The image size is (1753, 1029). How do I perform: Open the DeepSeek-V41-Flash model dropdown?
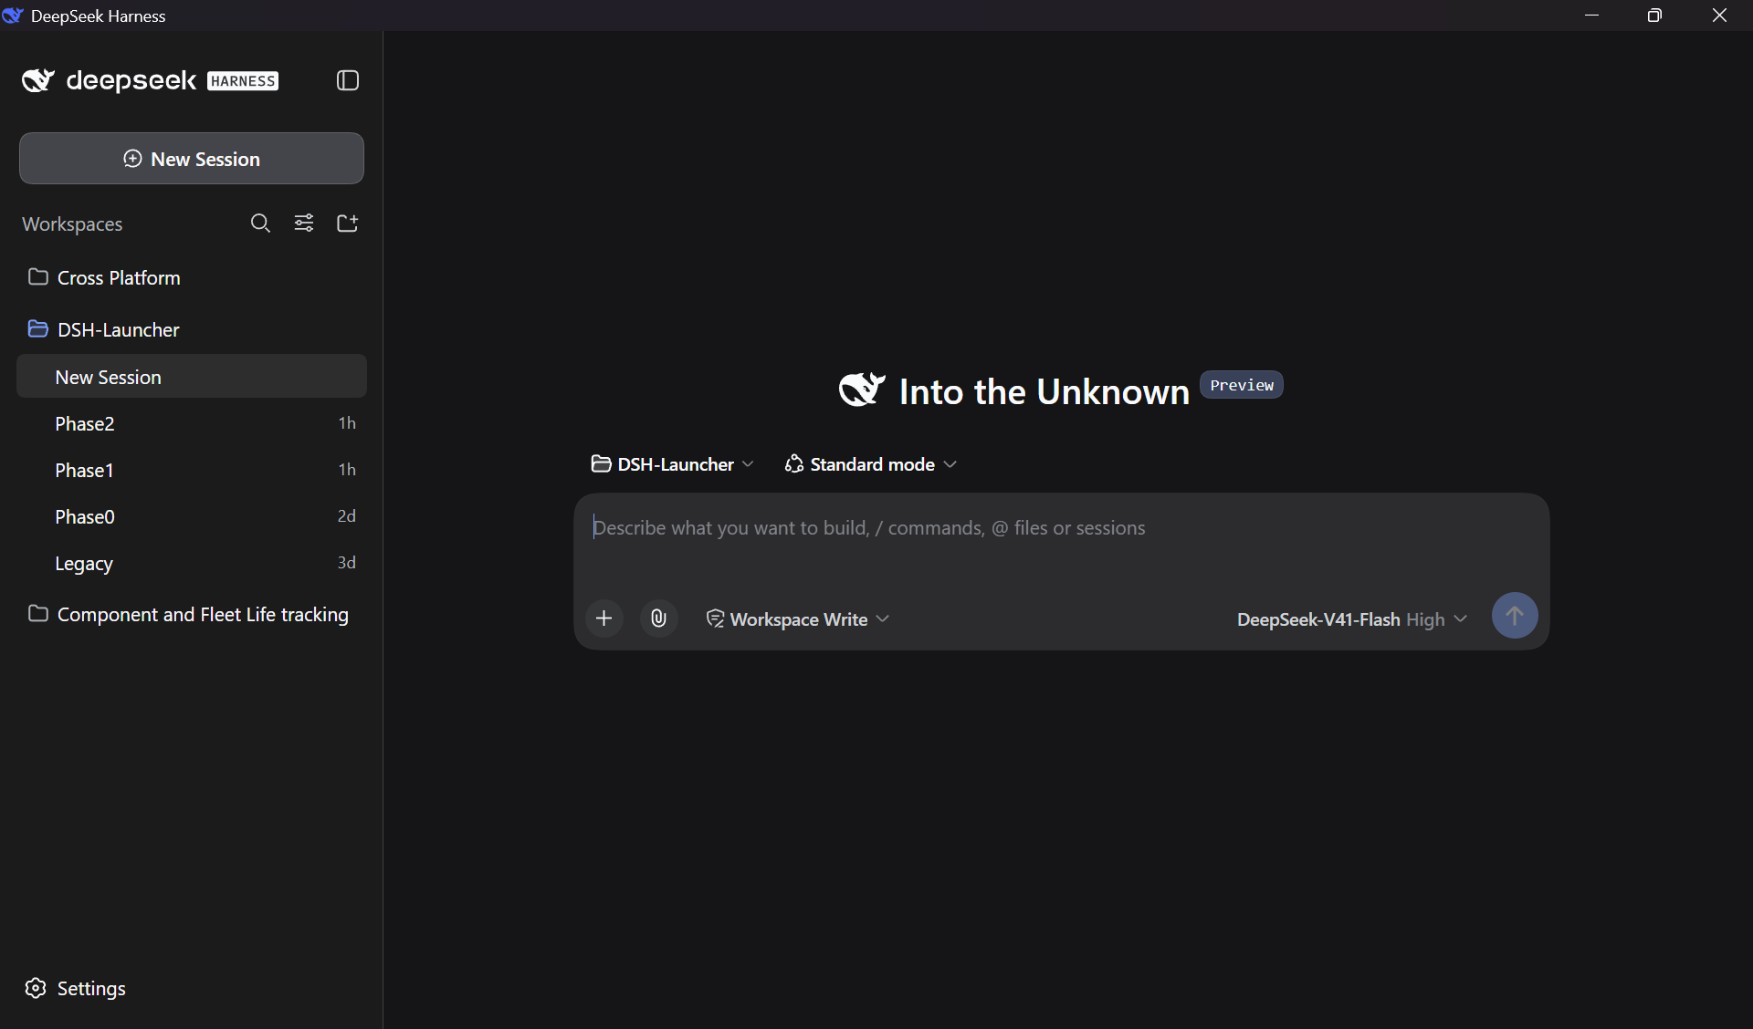point(1351,618)
